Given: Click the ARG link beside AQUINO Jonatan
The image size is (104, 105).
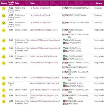Looking at the screenshot, I should coord(67,40).
